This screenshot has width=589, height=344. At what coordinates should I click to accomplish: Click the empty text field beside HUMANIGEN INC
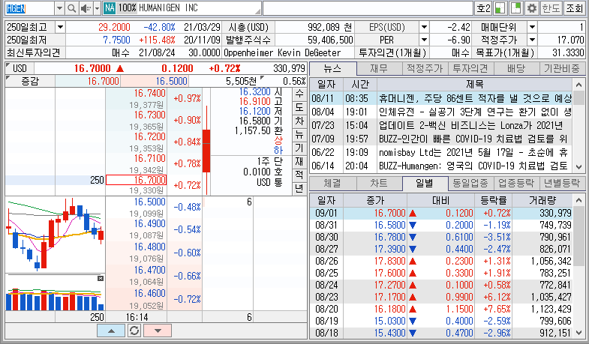pos(368,8)
